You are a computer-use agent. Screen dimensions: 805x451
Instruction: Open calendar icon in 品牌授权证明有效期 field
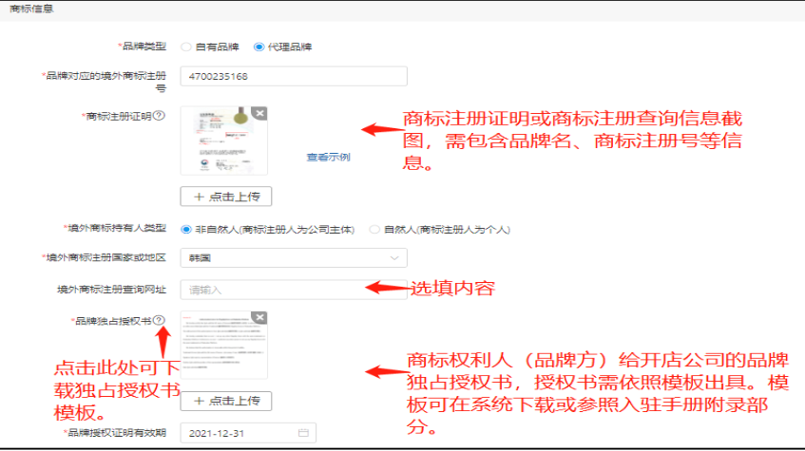tap(303, 433)
